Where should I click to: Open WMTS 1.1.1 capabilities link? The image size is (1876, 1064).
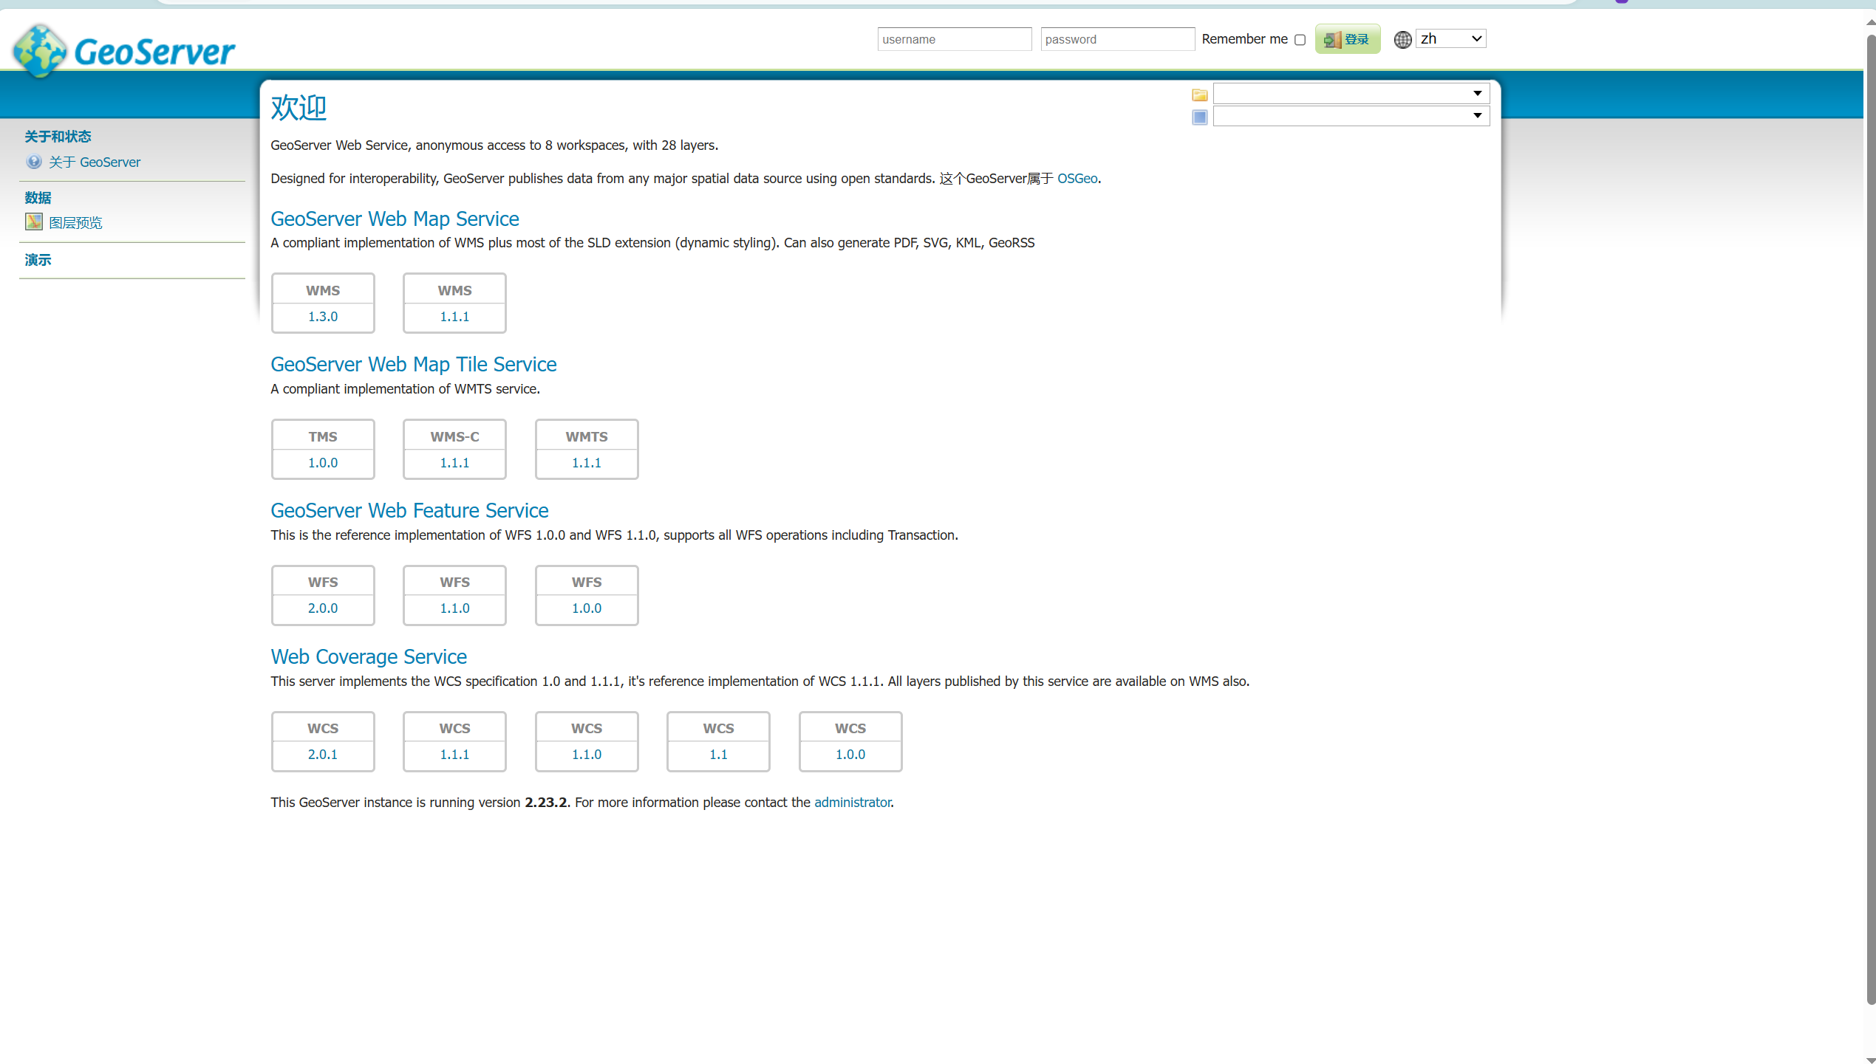pyautogui.click(x=587, y=463)
